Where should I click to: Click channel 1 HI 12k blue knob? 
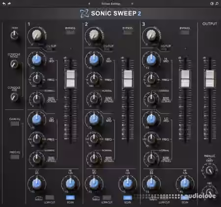[70, 183]
